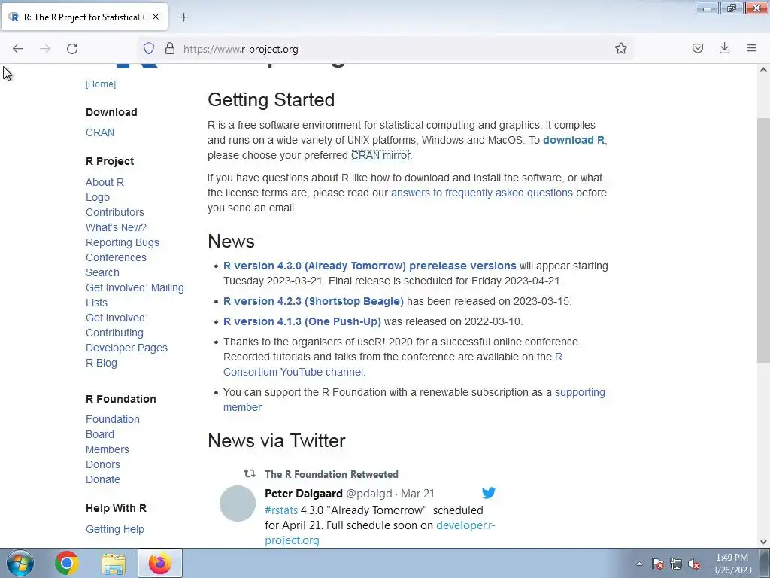Image resolution: width=770 pixels, height=578 pixels.
Task: Open the Firefox hamburger menu
Action: point(752,48)
